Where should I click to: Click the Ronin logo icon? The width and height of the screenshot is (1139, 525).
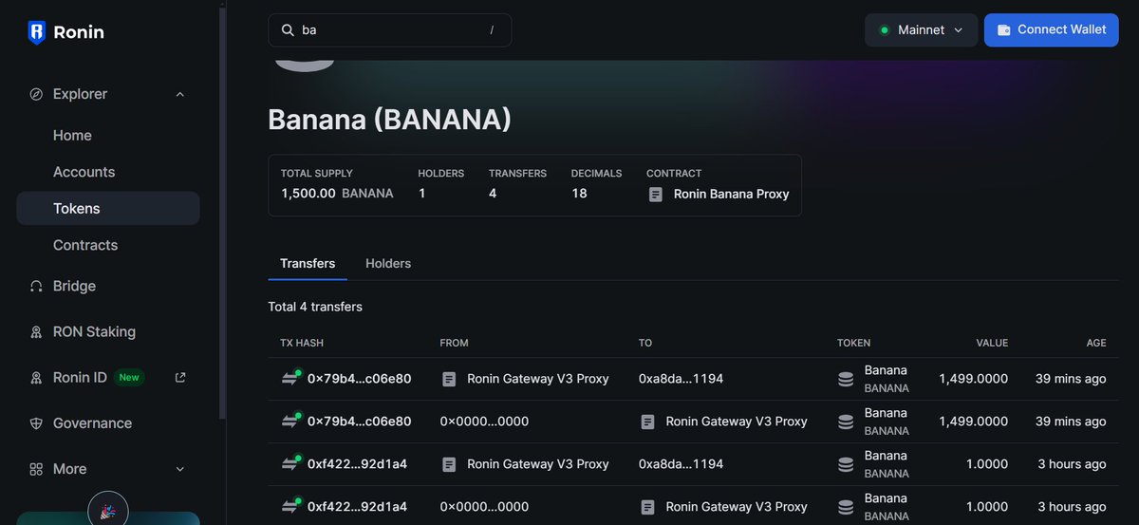click(x=37, y=32)
